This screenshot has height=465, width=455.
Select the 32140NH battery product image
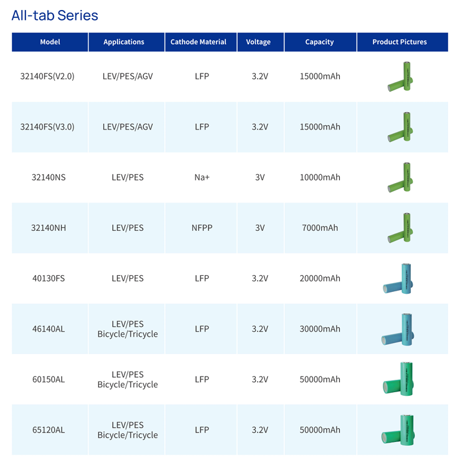pos(400,228)
